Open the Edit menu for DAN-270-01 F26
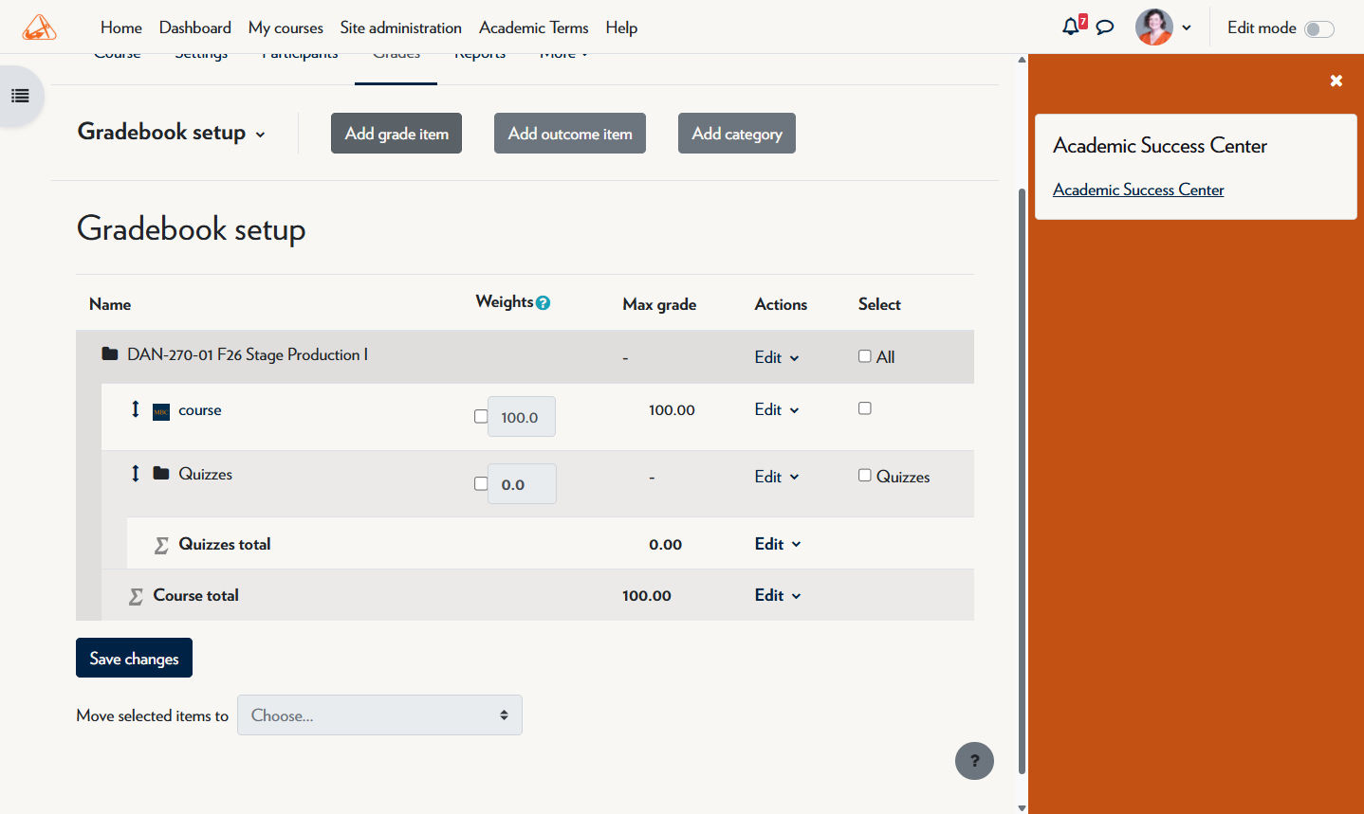This screenshot has height=814, width=1364. point(777,357)
